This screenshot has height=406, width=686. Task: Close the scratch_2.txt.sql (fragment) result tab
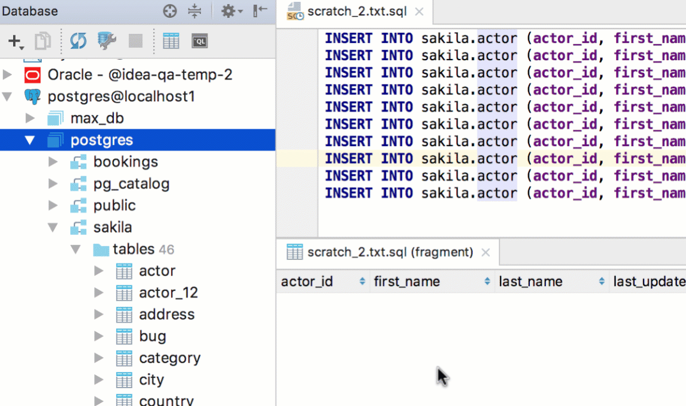point(486,252)
